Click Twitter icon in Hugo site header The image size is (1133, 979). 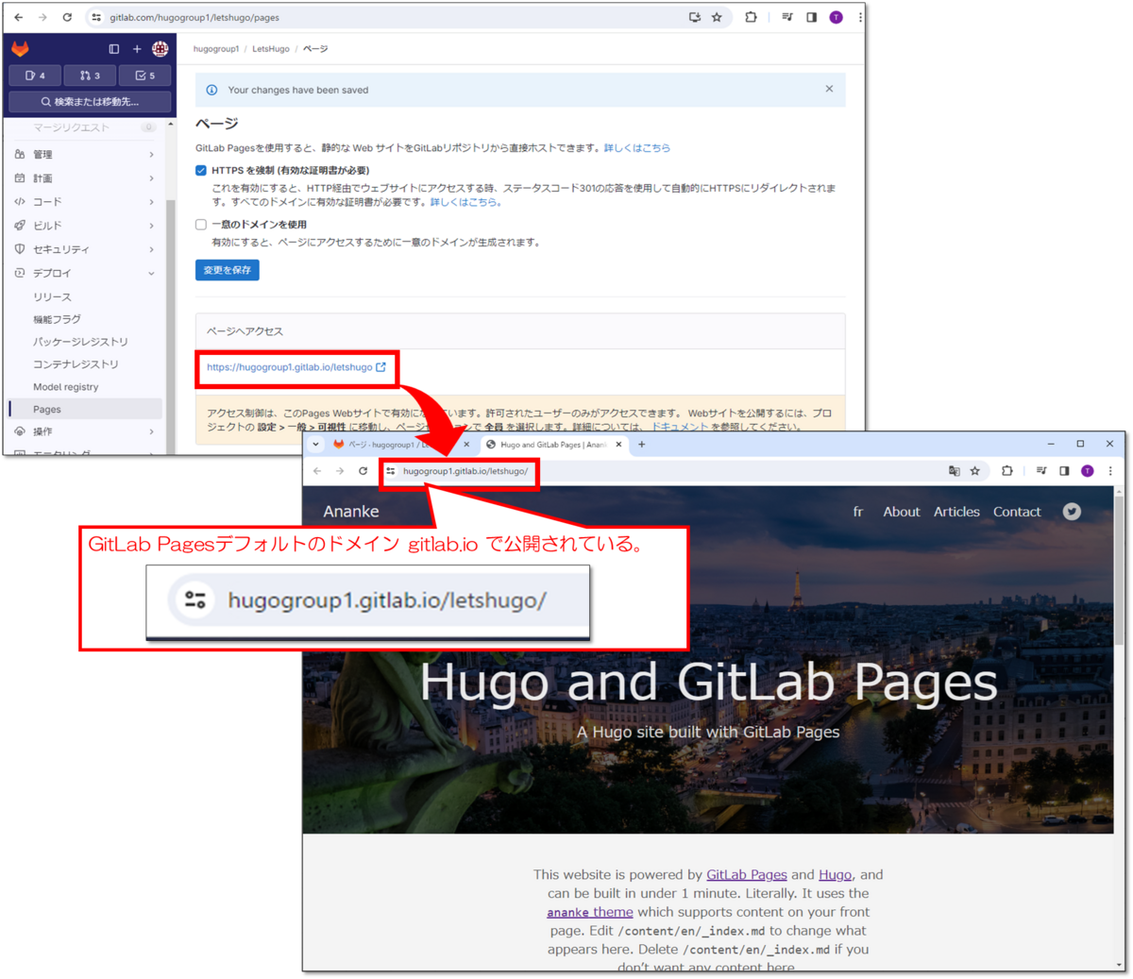pyautogui.click(x=1072, y=512)
